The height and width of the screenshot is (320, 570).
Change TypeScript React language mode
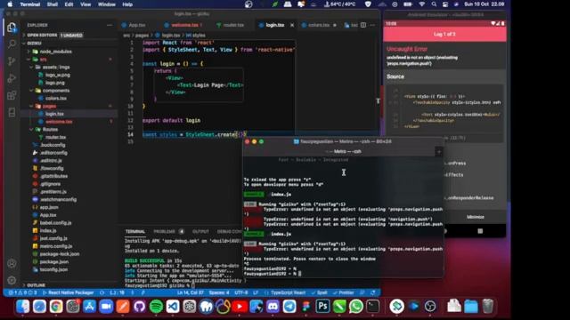tap(288, 292)
